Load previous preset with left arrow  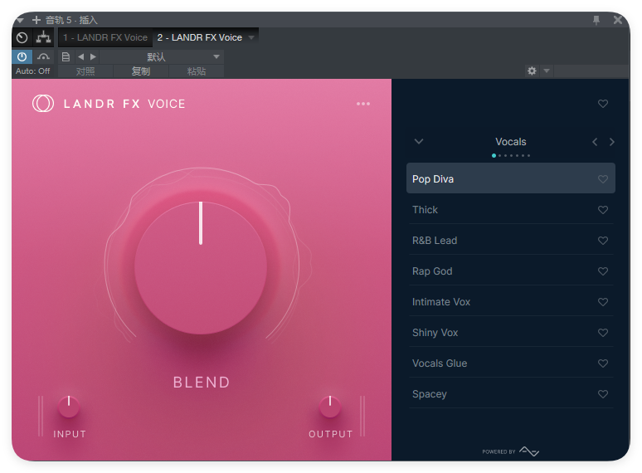click(80, 56)
